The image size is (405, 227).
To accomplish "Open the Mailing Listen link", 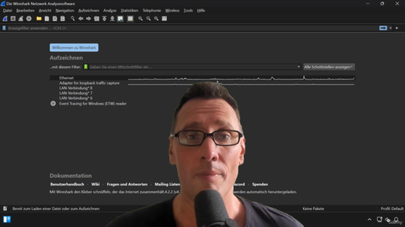I will 167,184.
